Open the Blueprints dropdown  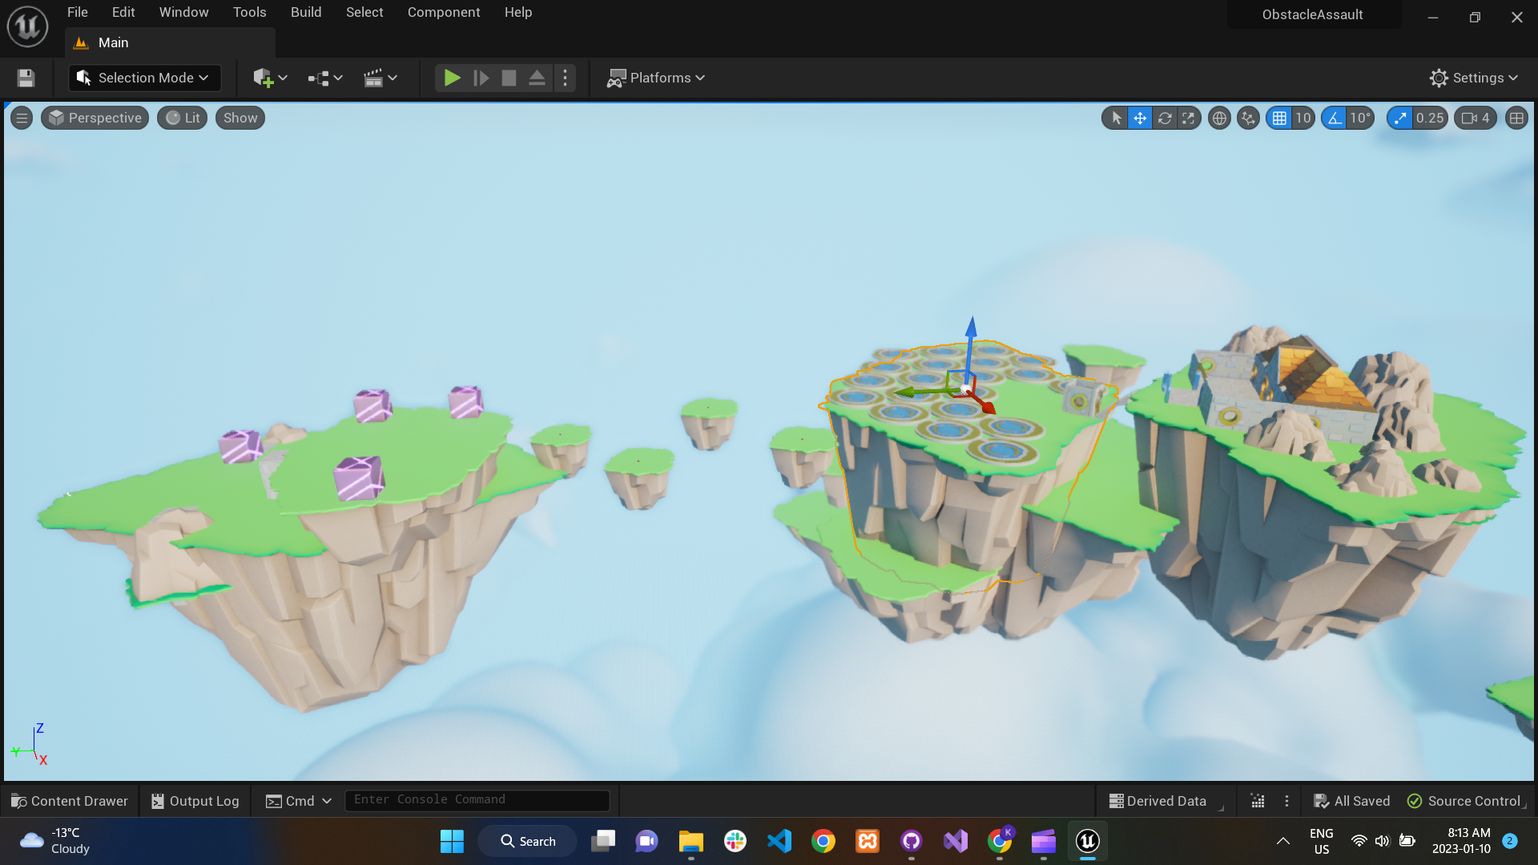pos(325,78)
